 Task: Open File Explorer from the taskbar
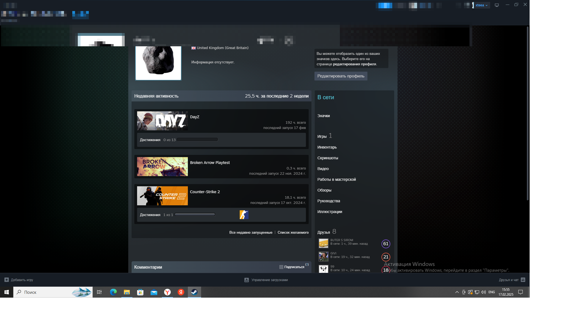coord(127,292)
